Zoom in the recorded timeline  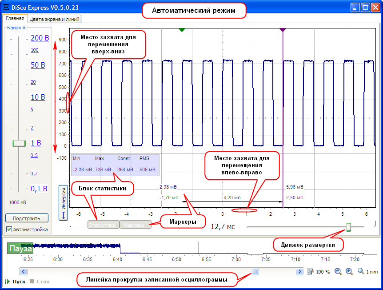pos(349,271)
